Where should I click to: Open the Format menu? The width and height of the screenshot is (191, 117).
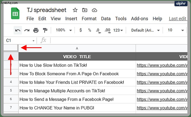(x=89, y=19)
